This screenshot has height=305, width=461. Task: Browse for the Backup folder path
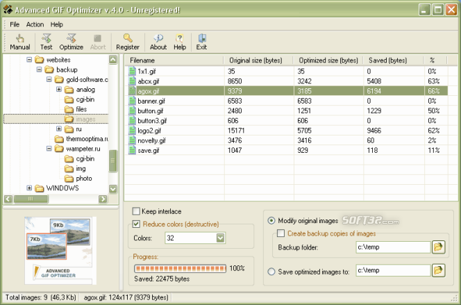438,247
